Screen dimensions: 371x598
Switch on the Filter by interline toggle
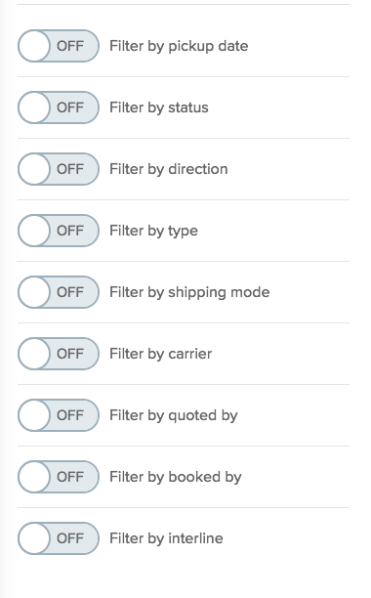coord(59,538)
